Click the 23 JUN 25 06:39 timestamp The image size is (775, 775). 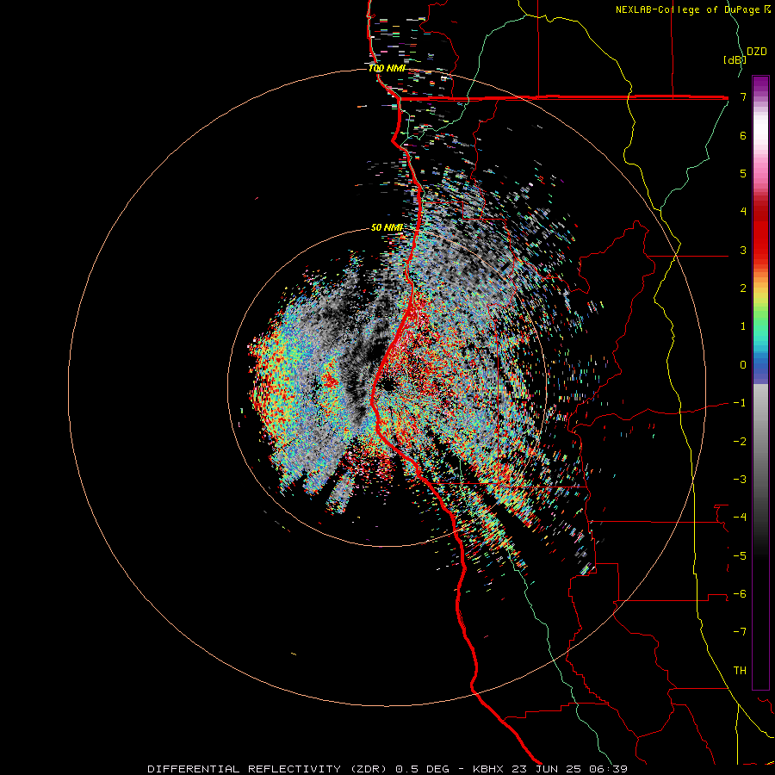coord(568,769)
